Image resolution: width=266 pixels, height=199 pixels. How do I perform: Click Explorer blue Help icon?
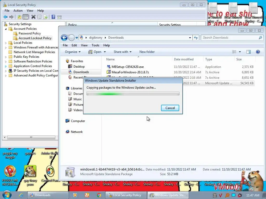(258, 52)
